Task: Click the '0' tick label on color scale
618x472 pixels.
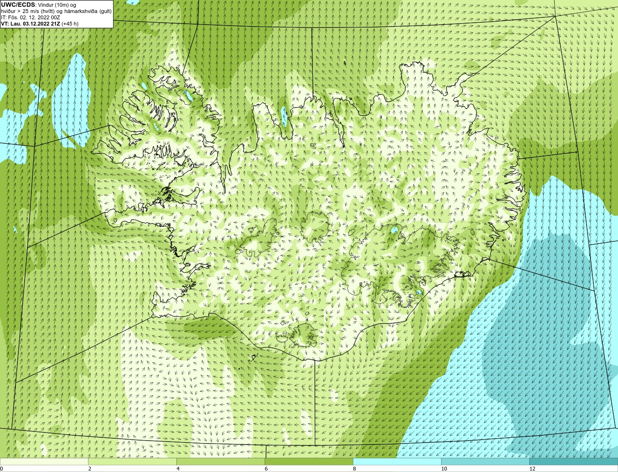Action: [1, 469]
